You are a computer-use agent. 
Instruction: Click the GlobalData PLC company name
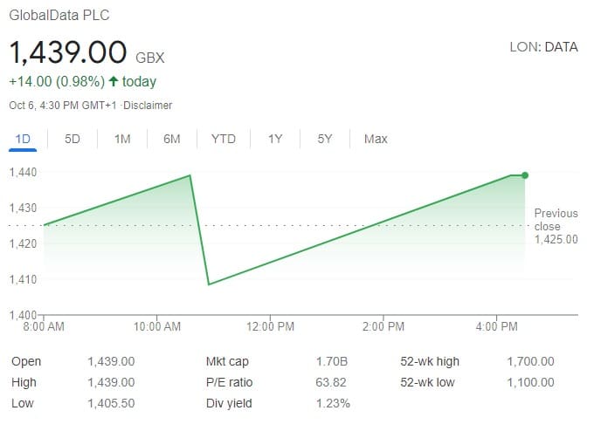pyautogui.click(x=59, y=16)
